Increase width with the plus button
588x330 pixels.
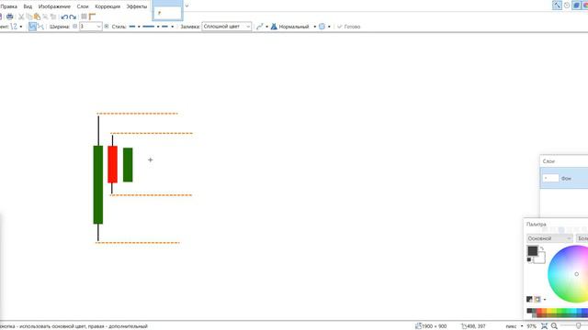(107, 27)
